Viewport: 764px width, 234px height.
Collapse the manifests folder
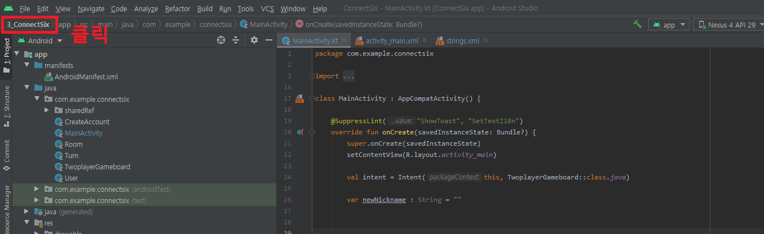pyautogui.click(x=27, y=65)
